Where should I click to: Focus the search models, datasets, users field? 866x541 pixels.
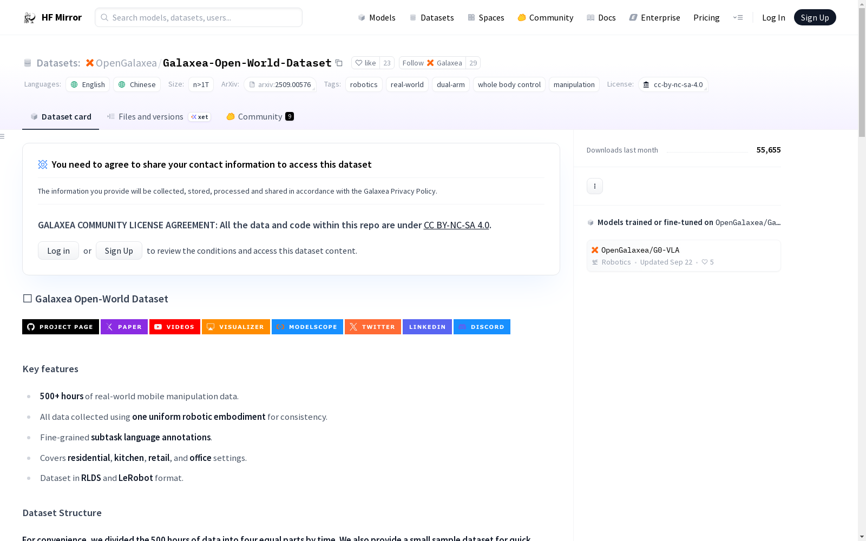(199, 17)
